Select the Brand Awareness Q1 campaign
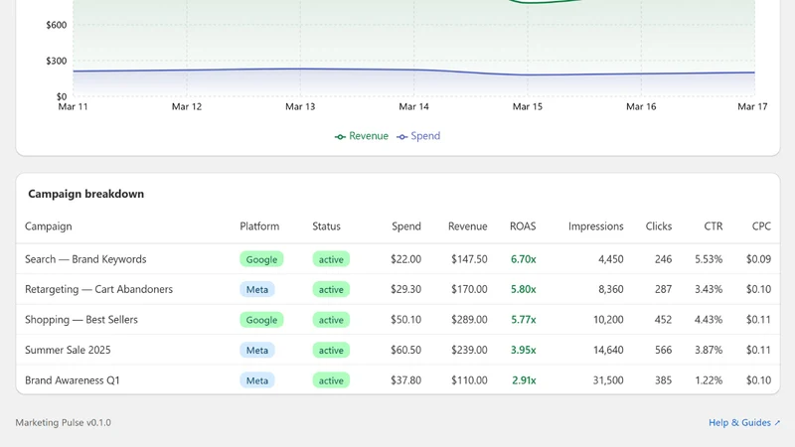The height and width of the screenshot is (447, 795). (73, 380)
